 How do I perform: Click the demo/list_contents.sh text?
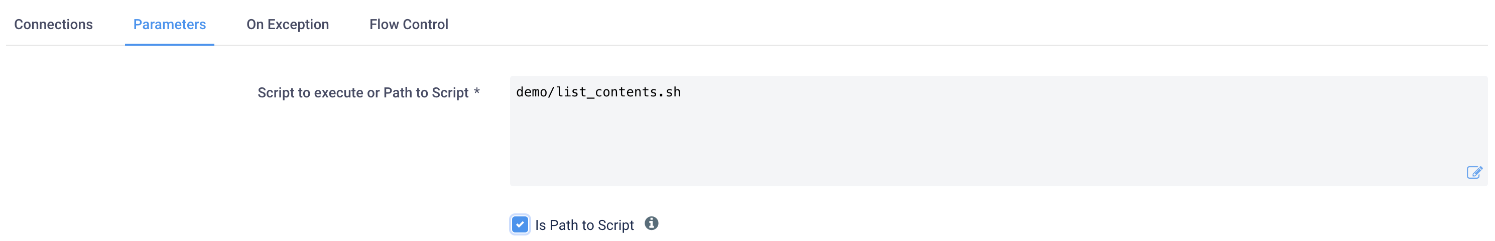(x=598, y=92)
